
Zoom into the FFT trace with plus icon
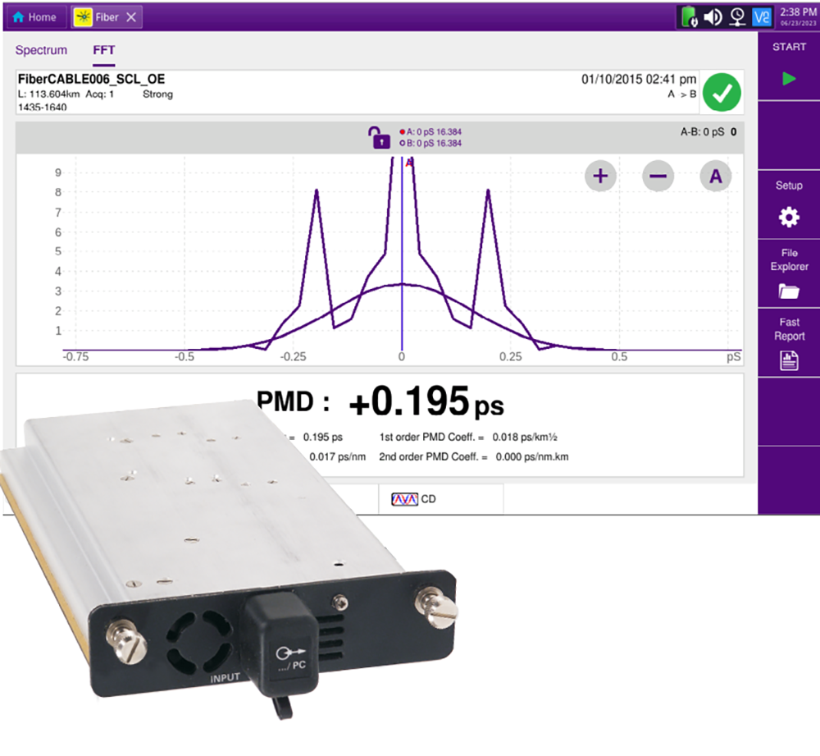point(599,176)
